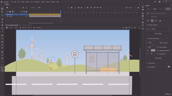The image size is (172, 96).
Task: Center the stage icon
Action: [124, 28]
